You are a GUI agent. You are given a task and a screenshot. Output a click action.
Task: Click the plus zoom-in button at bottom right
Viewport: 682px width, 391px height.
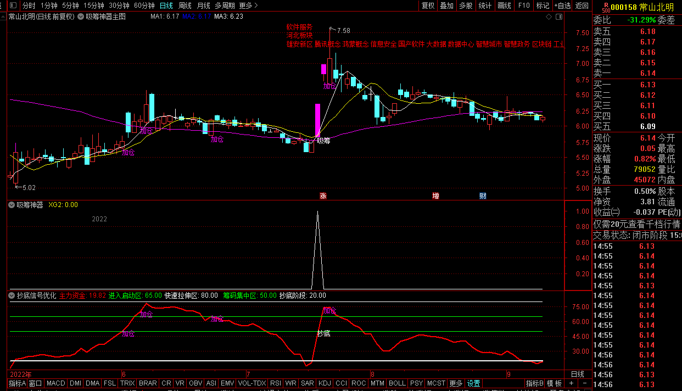click(x=571, y=383)
